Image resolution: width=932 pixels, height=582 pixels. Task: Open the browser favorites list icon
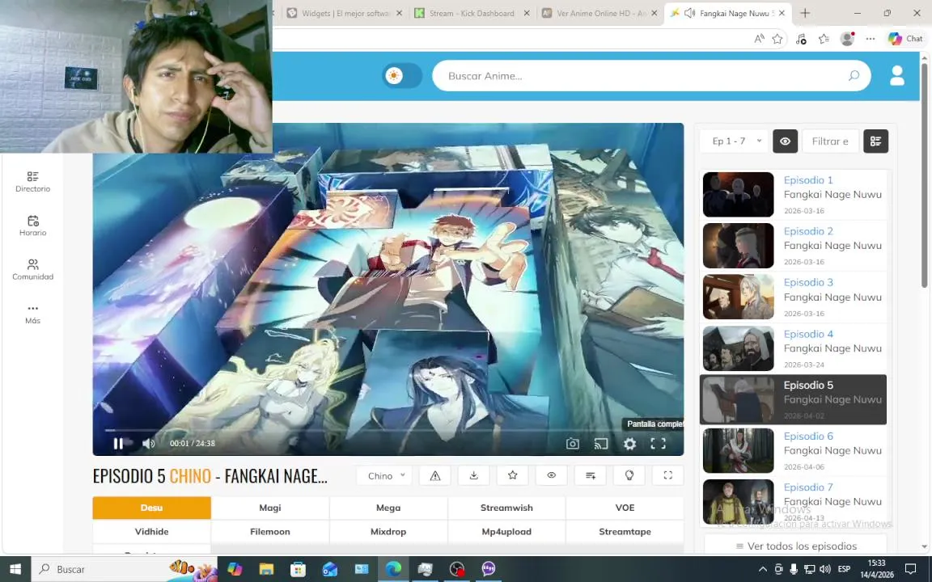pyautogui.click(x=824, y=39)
